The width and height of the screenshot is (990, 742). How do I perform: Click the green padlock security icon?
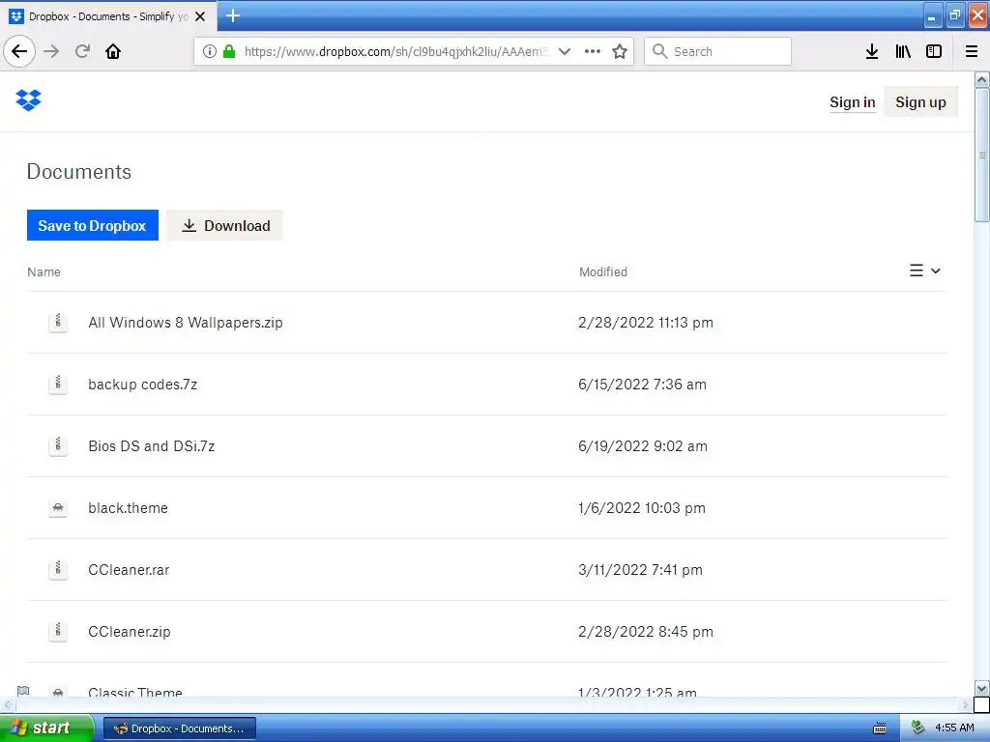[x=229, y=51]
